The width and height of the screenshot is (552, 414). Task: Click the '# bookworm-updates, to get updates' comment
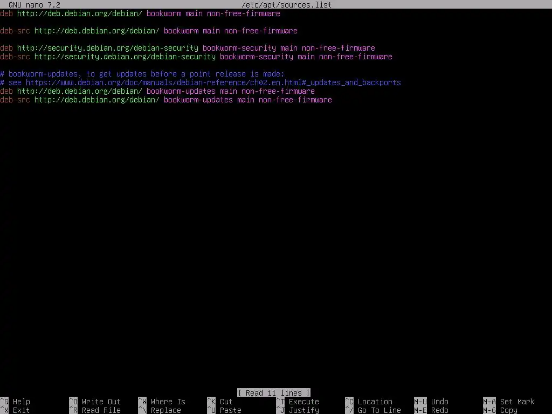tap(142, 74)
